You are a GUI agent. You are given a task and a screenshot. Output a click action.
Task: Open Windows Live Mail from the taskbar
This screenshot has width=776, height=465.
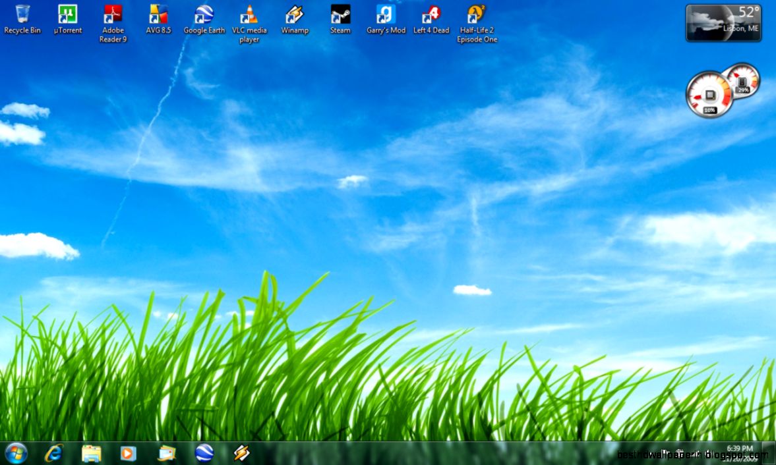point(166,454)
